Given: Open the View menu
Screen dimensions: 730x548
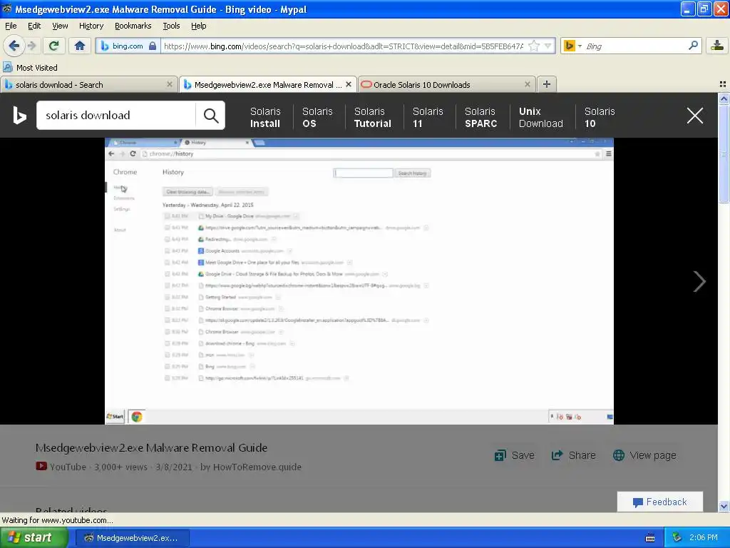Looking at the screenshot, I should pyautogui.click(x=60, y=26).
